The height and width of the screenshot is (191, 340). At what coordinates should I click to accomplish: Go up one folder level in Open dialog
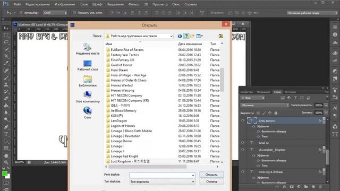[x=186, y=36]
